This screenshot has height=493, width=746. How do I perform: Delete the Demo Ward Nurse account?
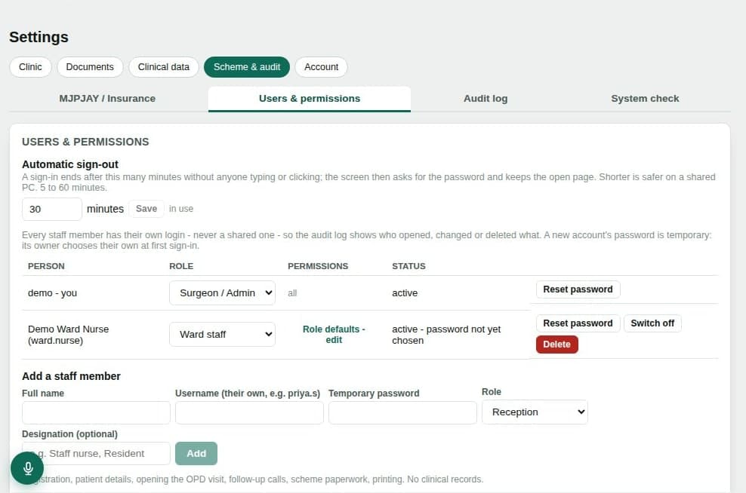(557, 344)
